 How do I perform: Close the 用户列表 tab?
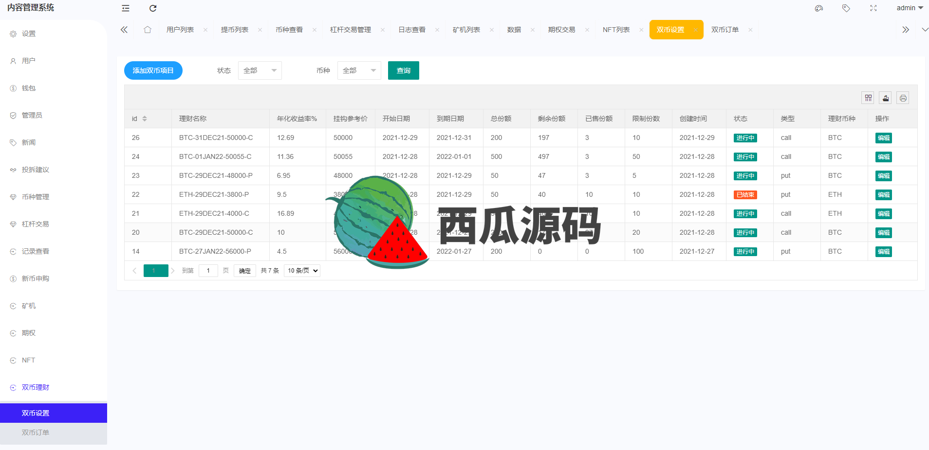(x=205, y=30)
